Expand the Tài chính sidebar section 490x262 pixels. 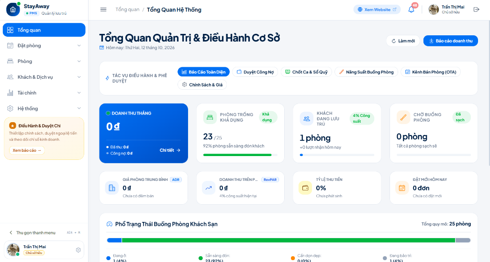point(44,93)
